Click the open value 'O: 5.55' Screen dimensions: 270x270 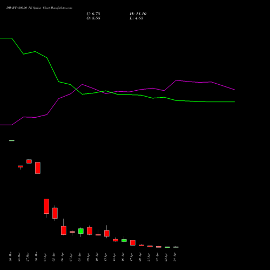pos(93,18)
